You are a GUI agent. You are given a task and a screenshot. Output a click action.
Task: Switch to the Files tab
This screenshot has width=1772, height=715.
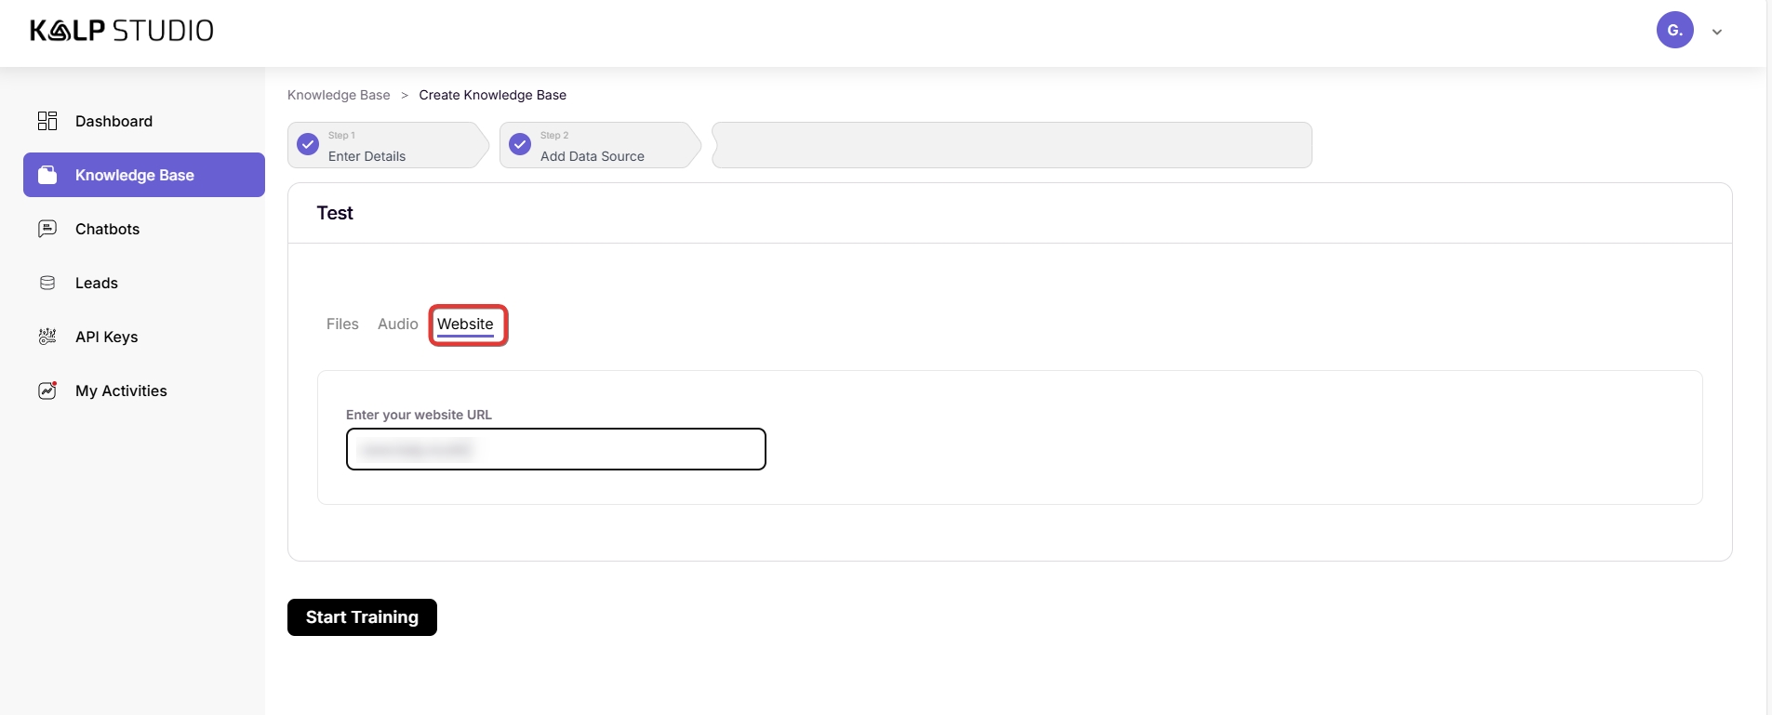coord(342,324)
